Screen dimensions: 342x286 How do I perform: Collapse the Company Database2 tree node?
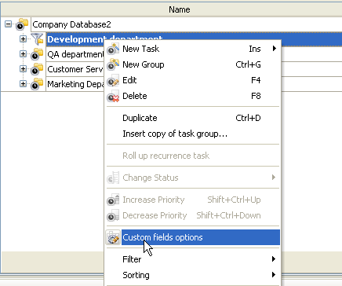(x=8, y=24)
